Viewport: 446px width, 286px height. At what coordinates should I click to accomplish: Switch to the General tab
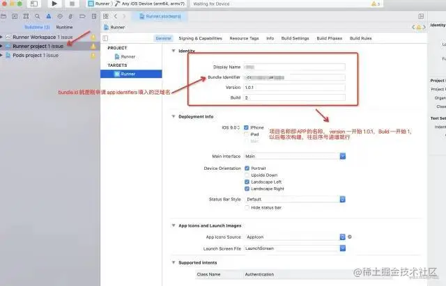[163, 38]
